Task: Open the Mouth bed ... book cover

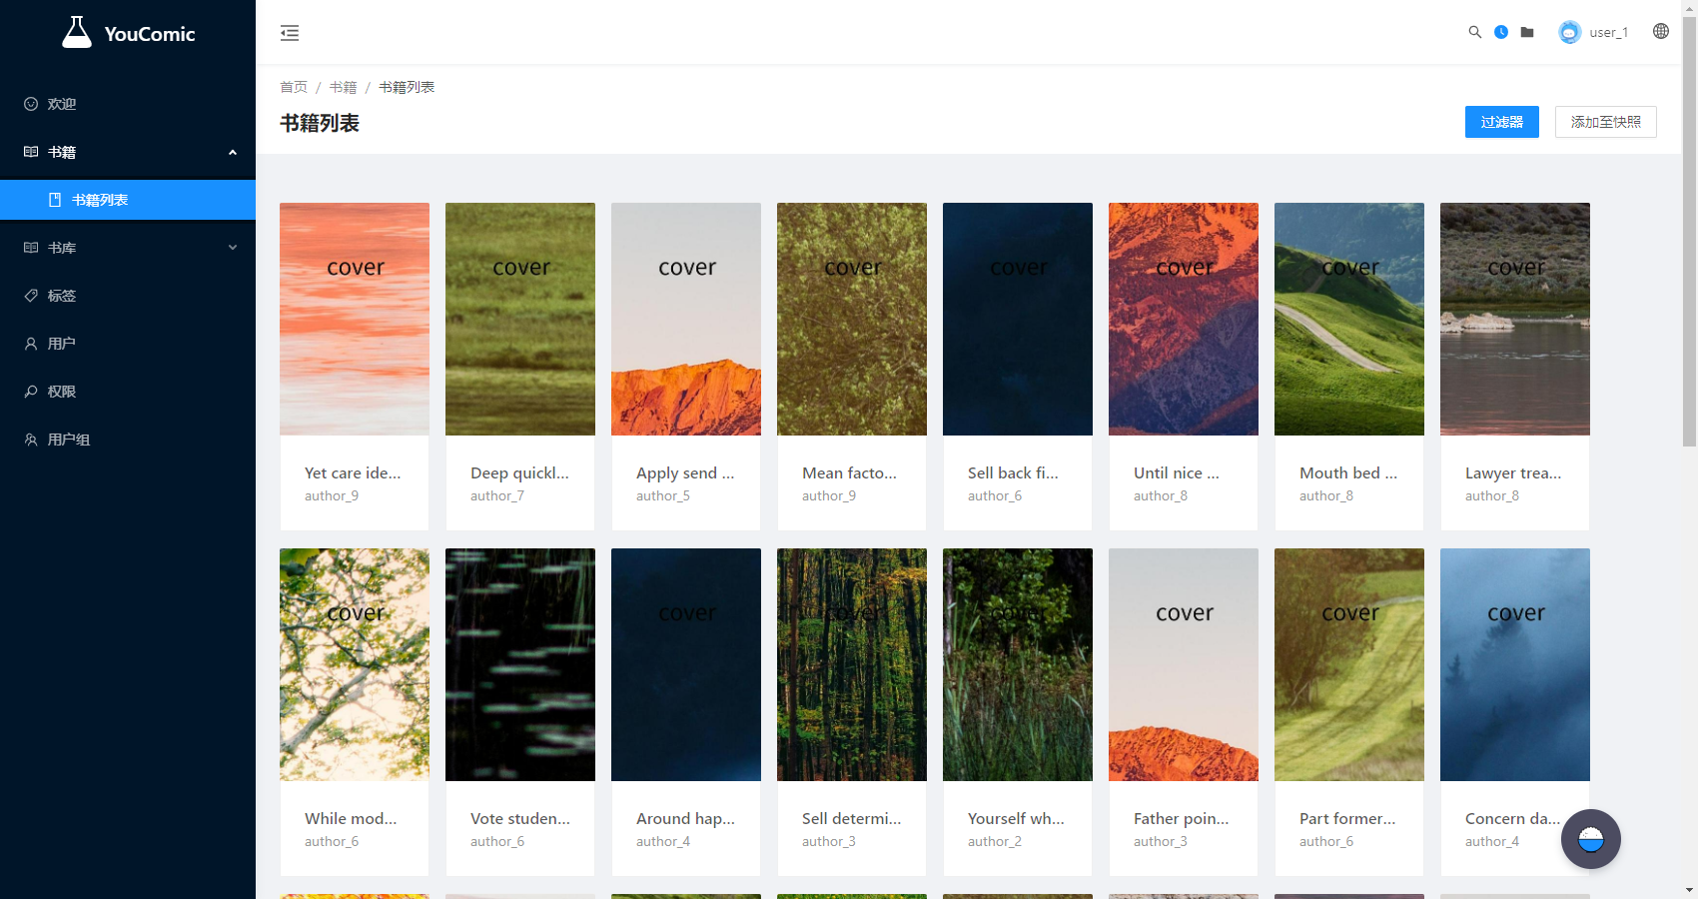Action: 1349,319
